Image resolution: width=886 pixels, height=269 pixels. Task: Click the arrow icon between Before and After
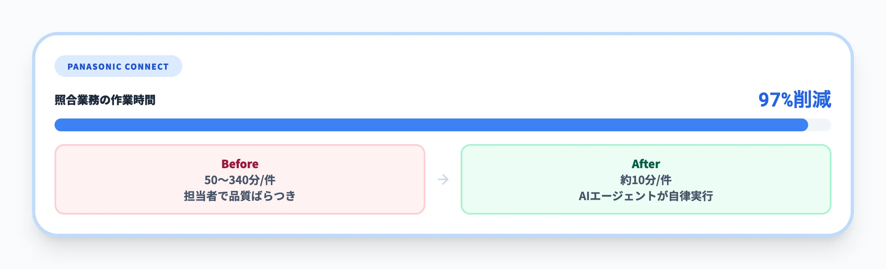point(443,179)
